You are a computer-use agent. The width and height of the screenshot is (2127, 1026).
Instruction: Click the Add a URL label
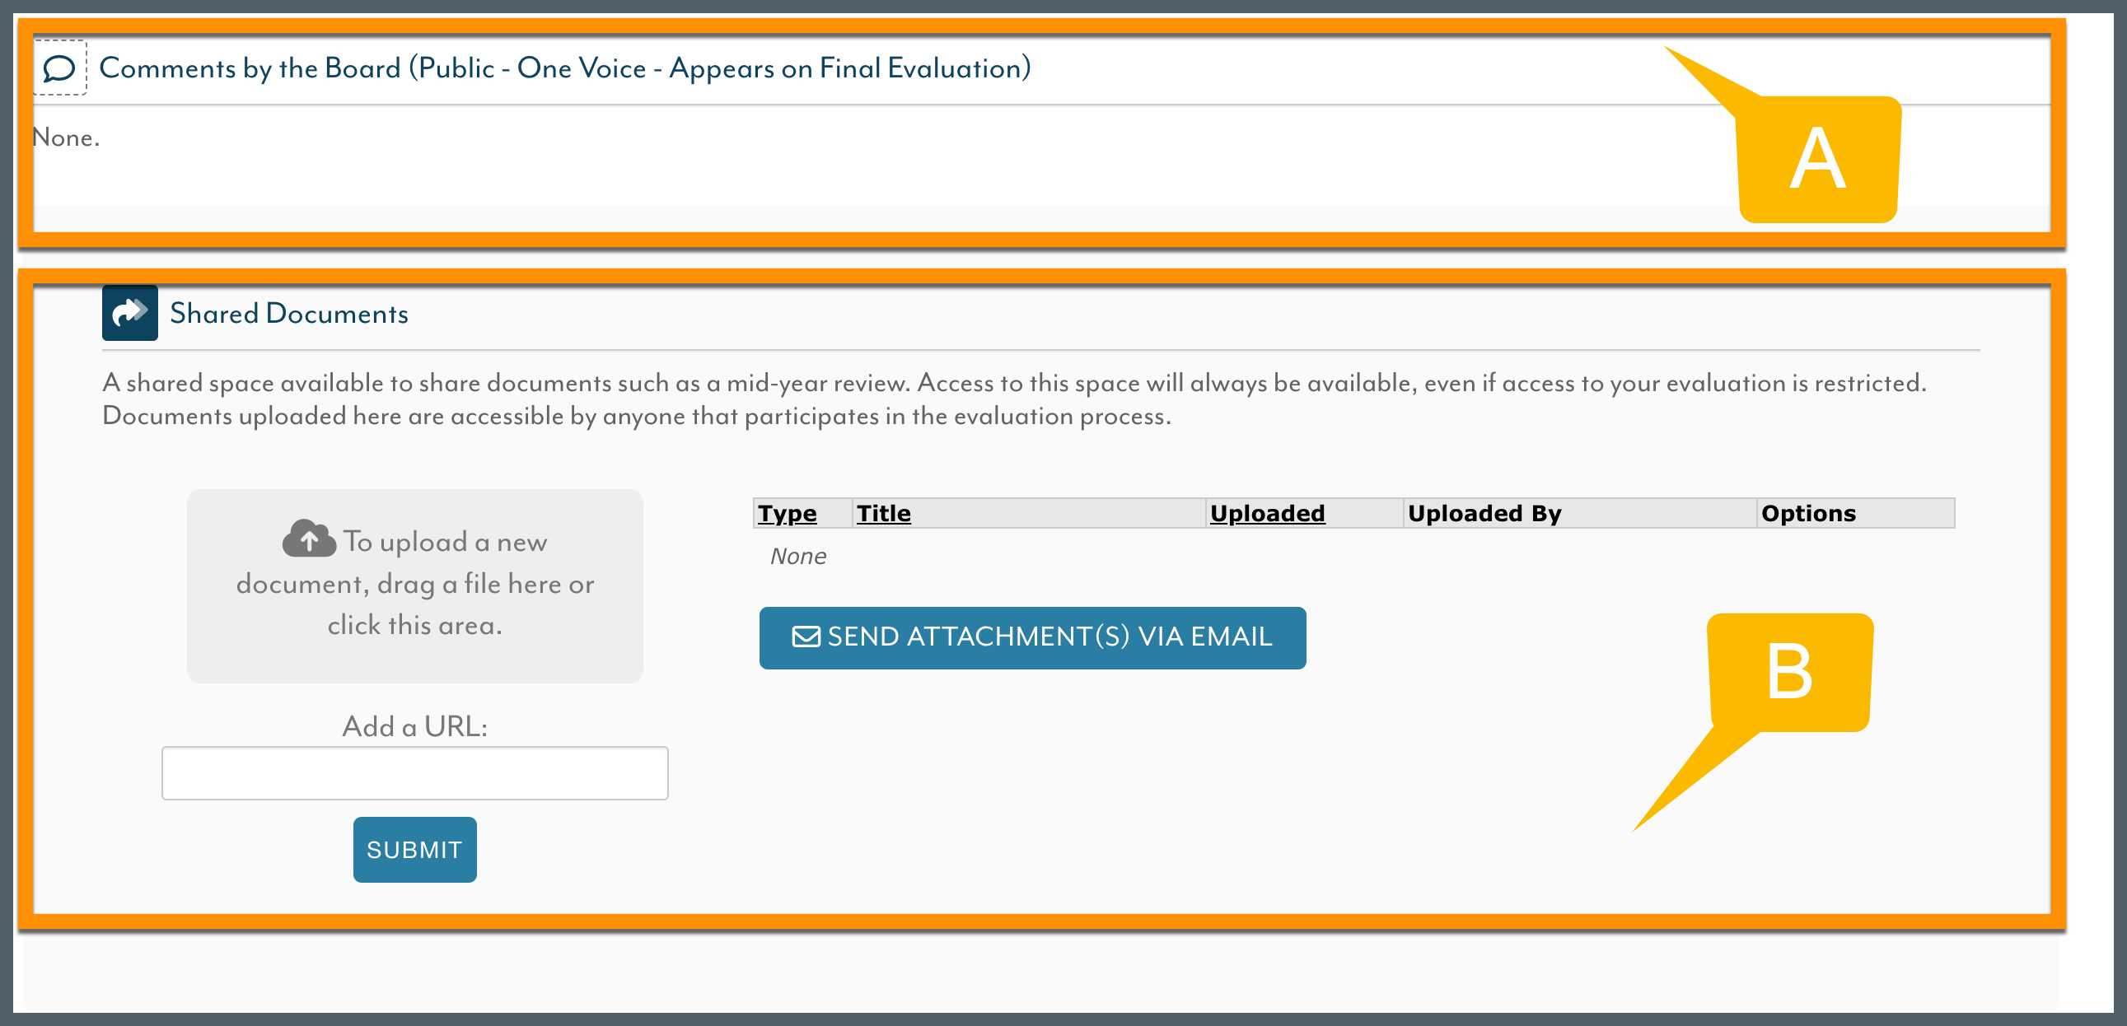pos(414,726)
